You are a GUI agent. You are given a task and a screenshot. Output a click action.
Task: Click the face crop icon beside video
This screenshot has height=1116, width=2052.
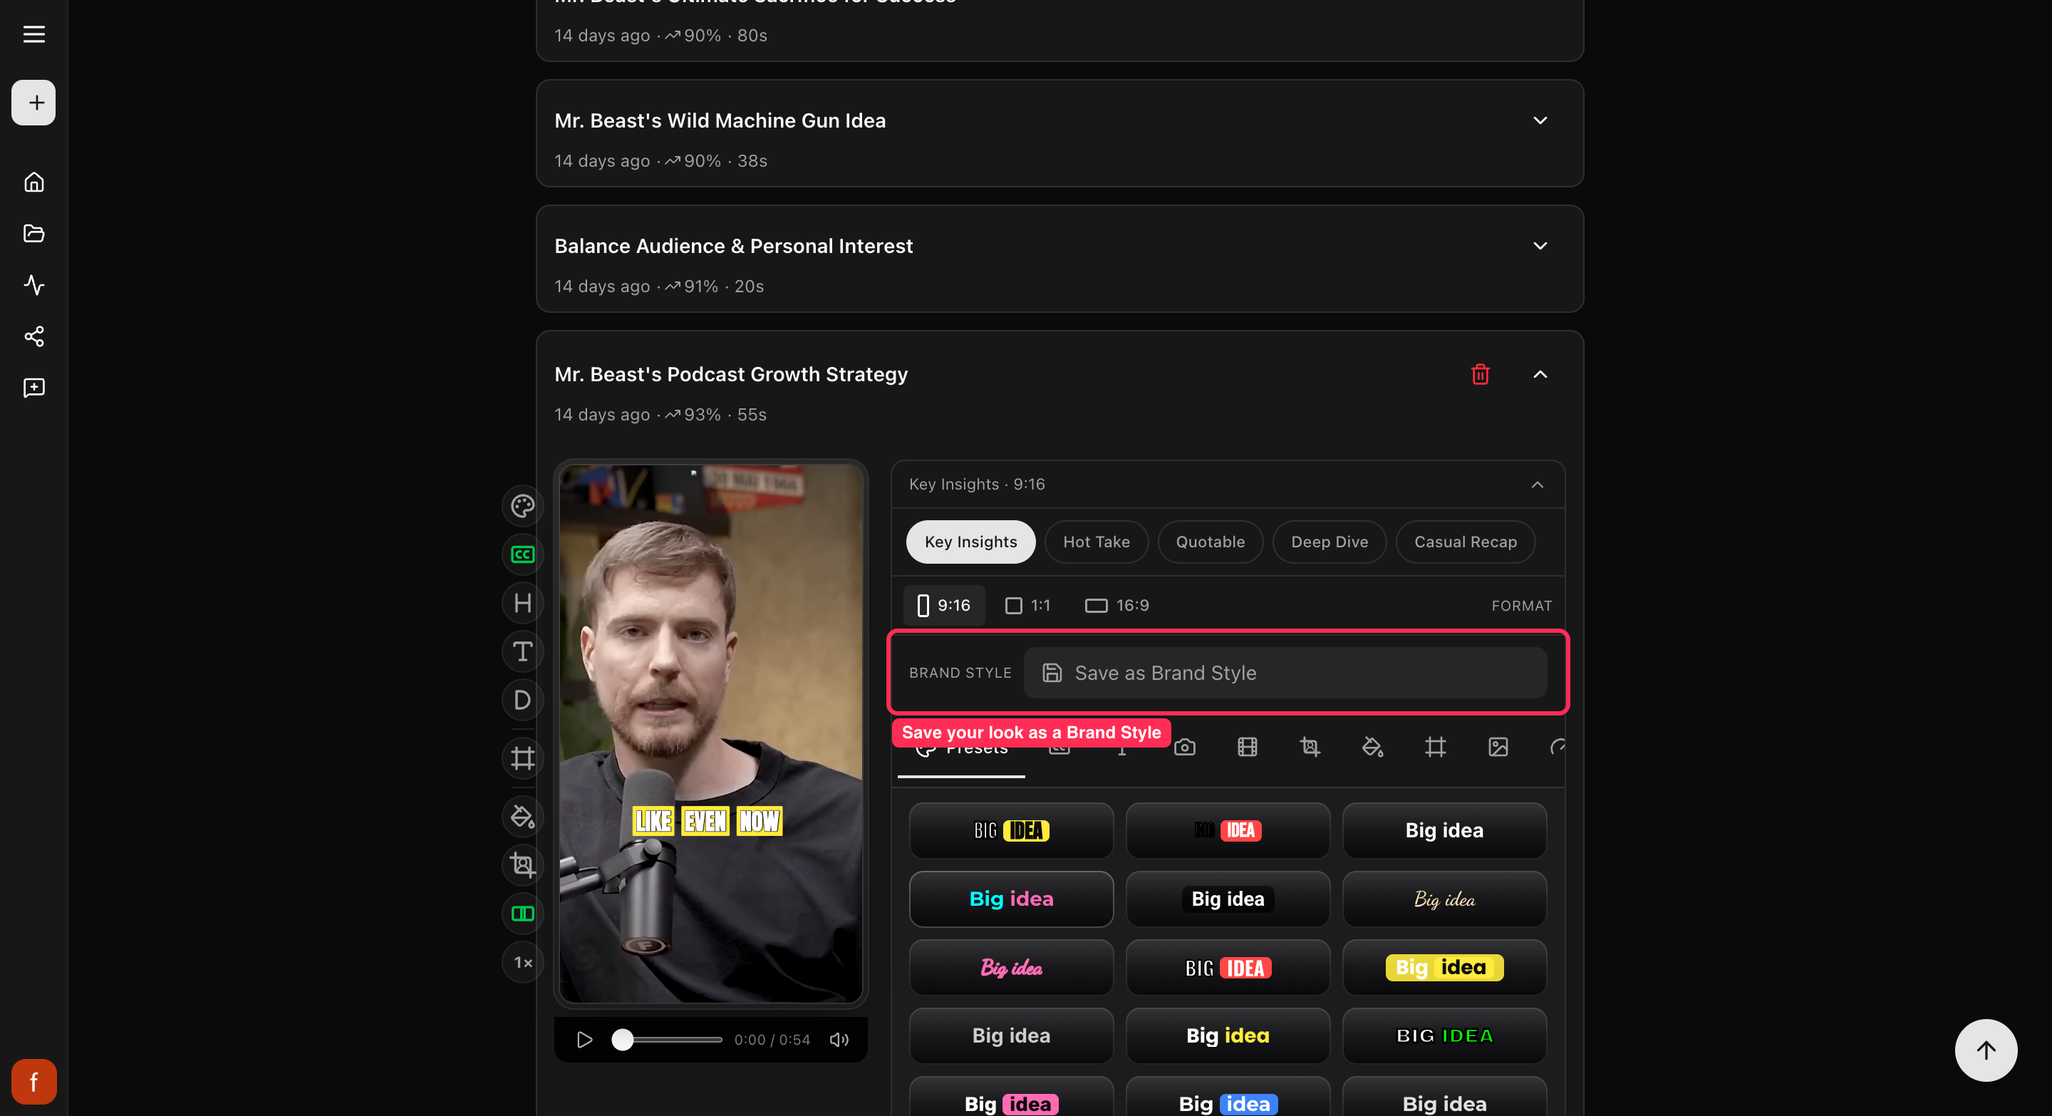coord(522,864)
